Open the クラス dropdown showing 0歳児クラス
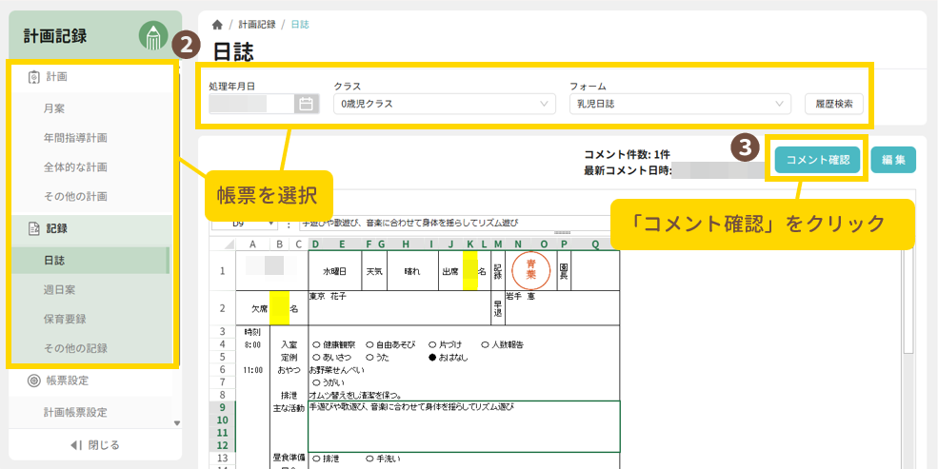 coord(444,104)
